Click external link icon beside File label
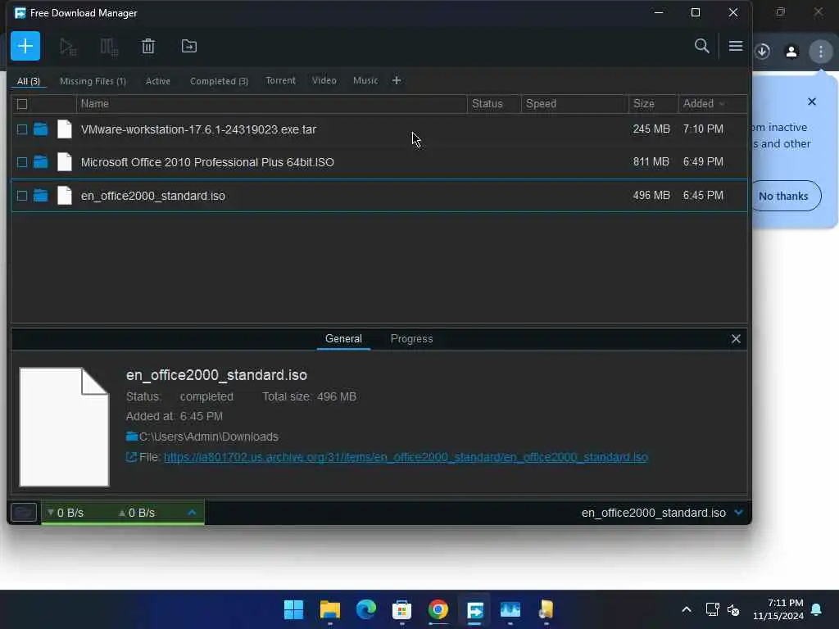This screenshot has height=629, width=839. pos(131,457)
